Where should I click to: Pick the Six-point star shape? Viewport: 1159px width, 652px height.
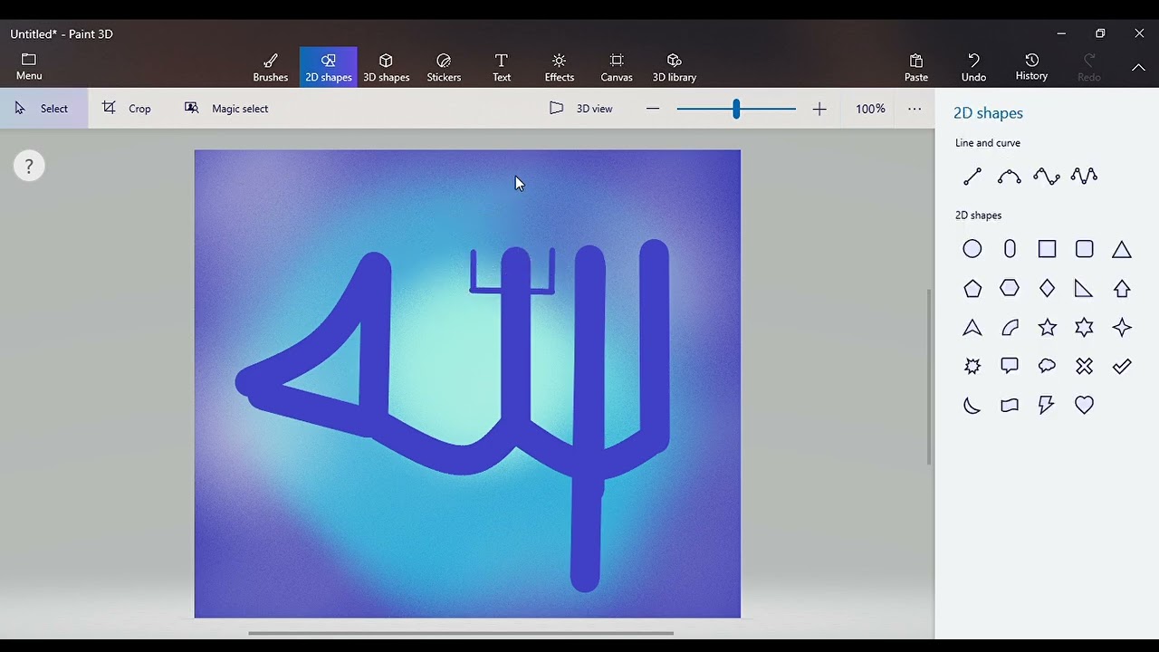point(1084,327)
